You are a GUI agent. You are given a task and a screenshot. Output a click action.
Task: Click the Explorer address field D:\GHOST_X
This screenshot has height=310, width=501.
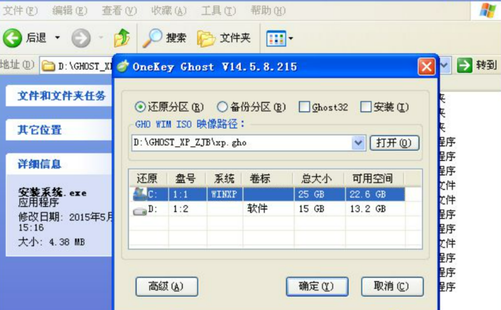tap(77, 66)
